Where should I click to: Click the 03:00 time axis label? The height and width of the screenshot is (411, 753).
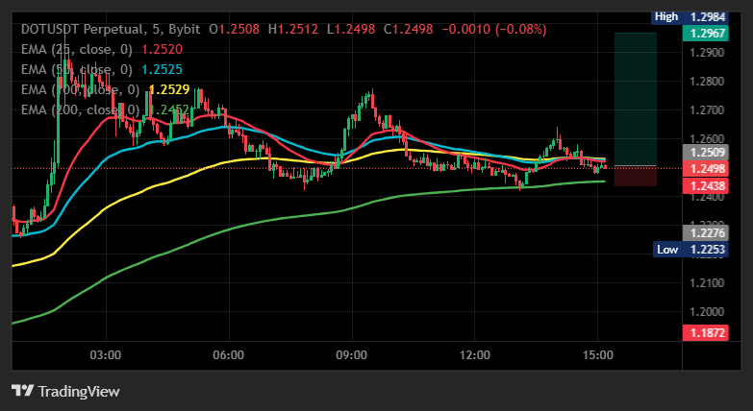coord(106,355)
